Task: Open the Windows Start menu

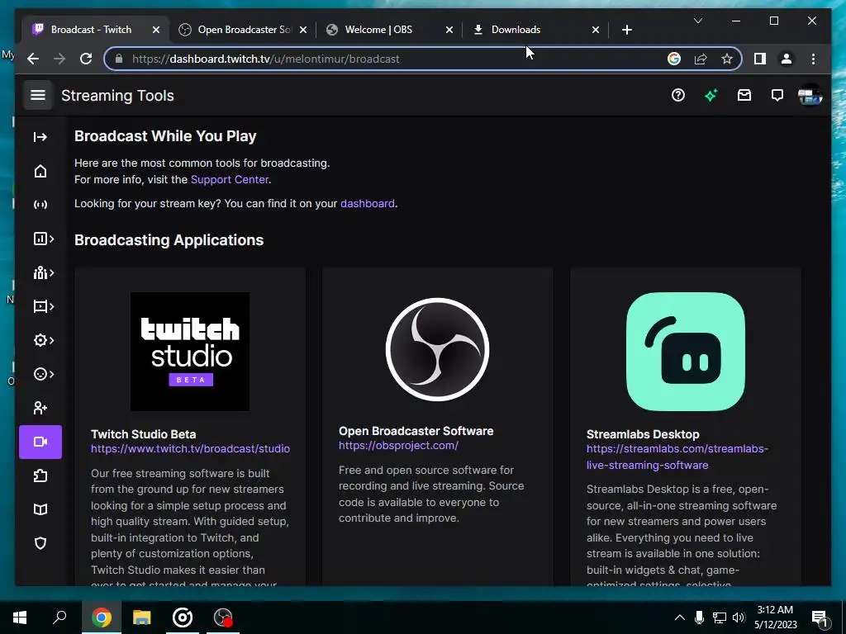Action: (20, 617)
